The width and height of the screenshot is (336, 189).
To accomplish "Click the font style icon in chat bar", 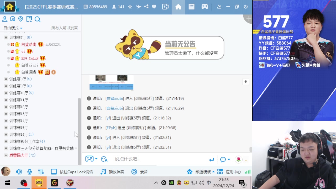I will (x=104, y=159).
